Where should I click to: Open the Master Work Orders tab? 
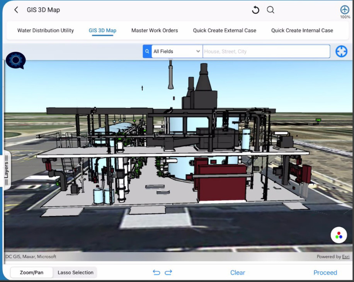[155, 30]
